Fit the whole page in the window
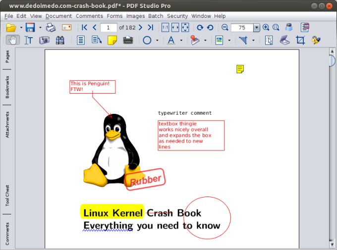The image size is (337, 250). click(185, 28)
